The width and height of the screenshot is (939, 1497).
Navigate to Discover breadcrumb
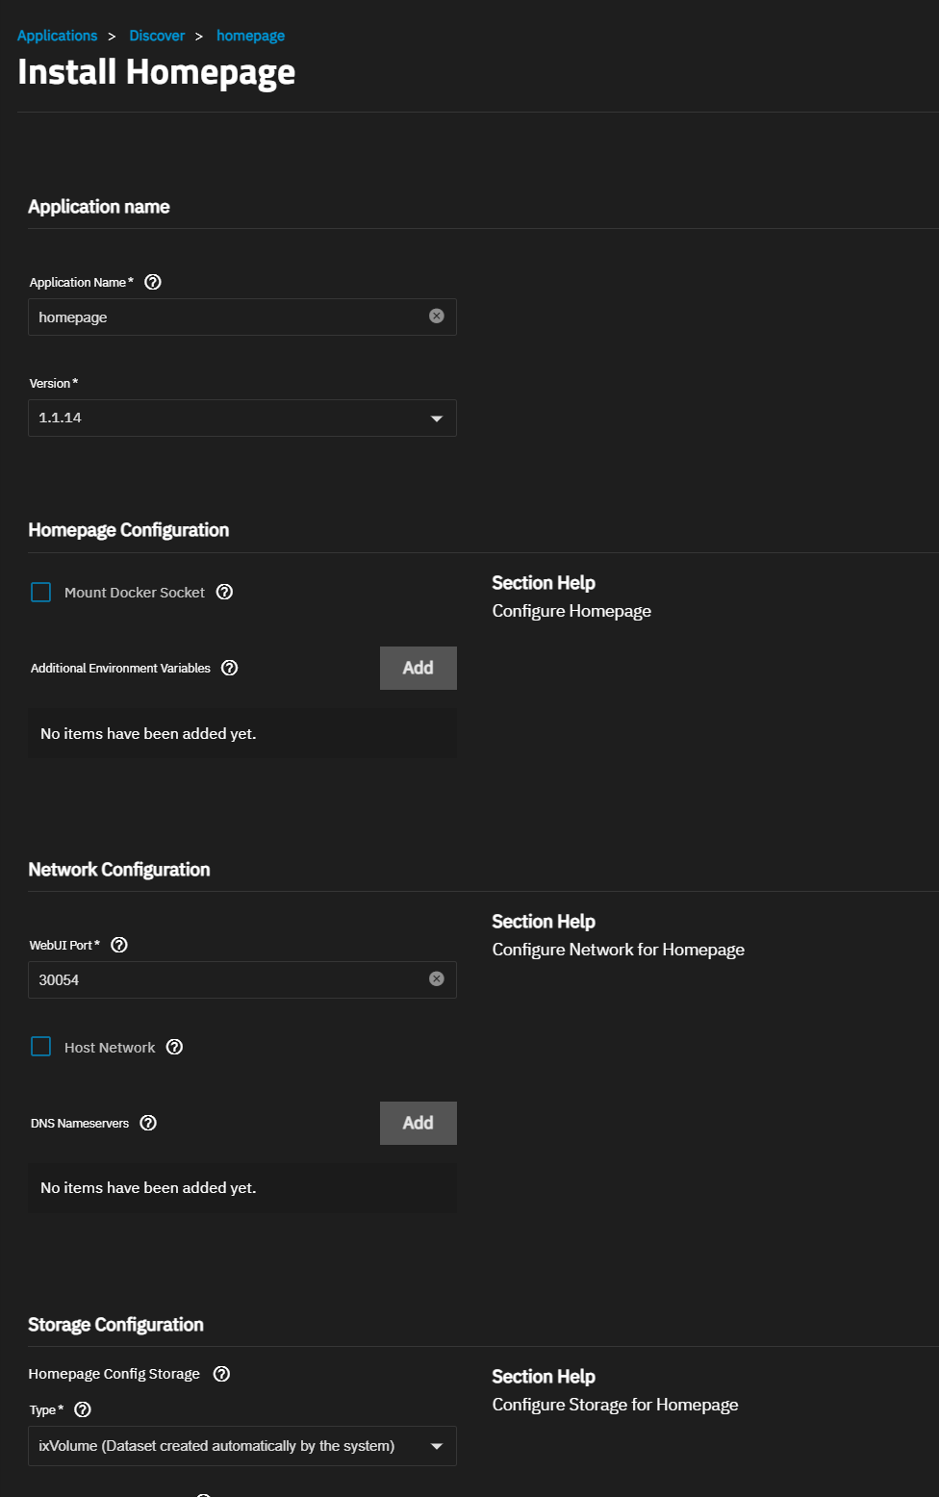pos(157,36)
